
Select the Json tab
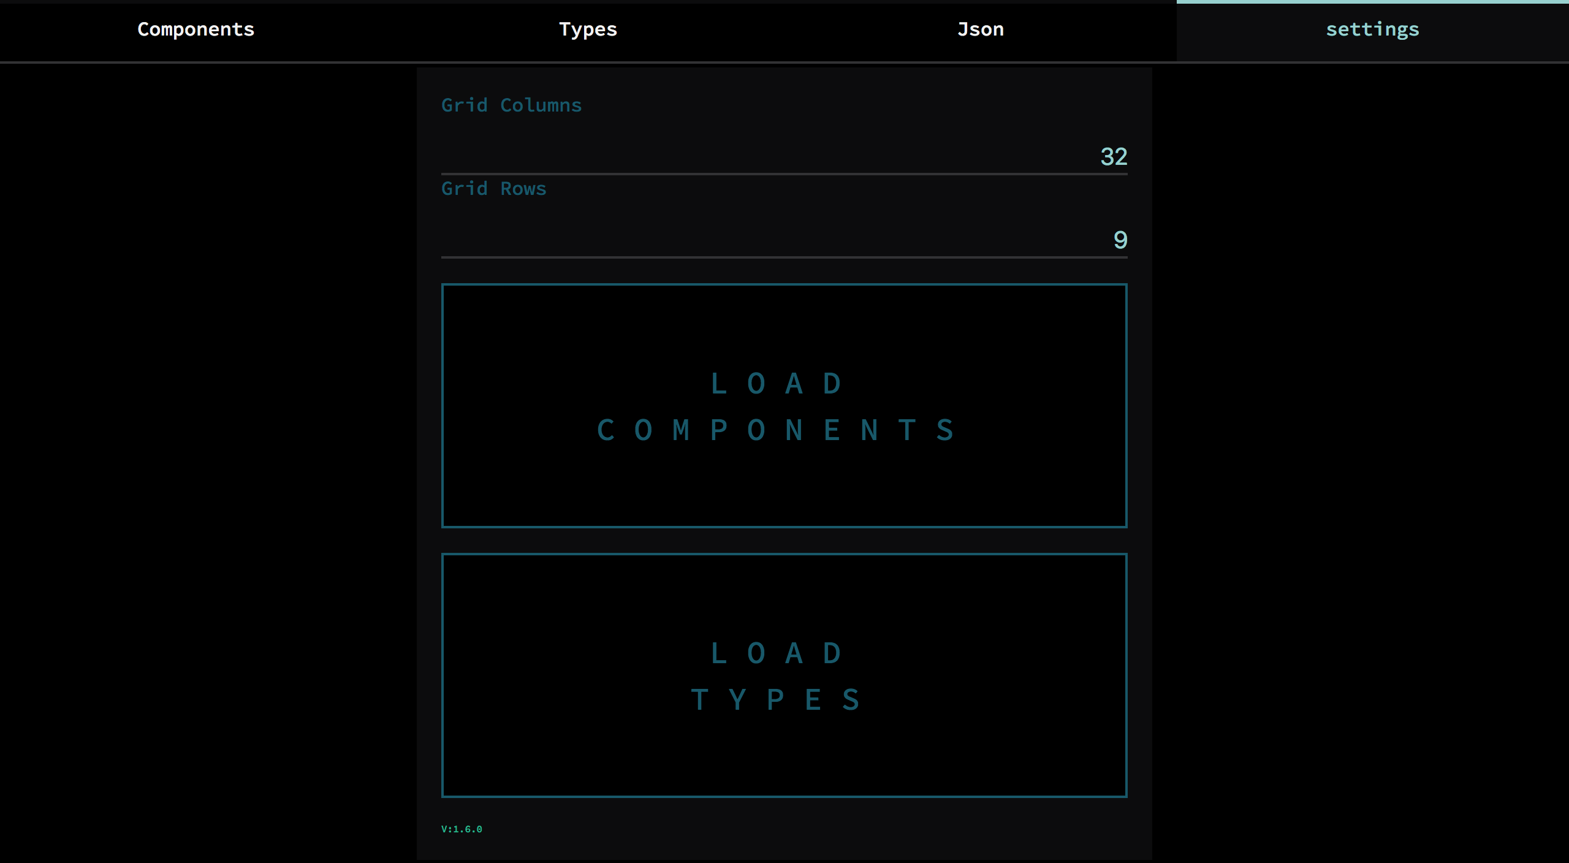click(x=980, y=29)
